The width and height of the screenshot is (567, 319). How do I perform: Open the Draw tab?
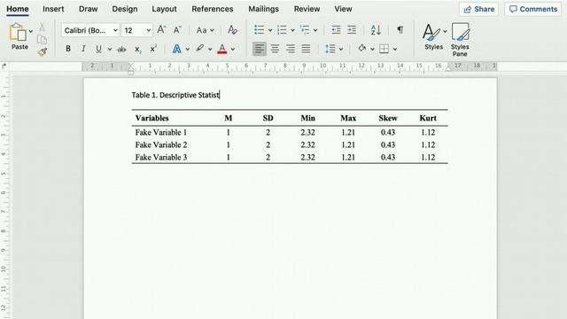[89, 9]
